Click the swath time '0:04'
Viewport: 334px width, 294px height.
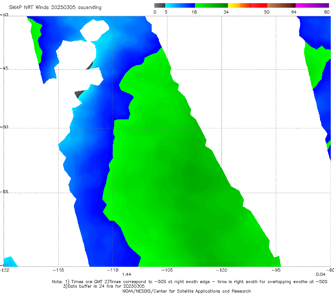coord(320,275)
